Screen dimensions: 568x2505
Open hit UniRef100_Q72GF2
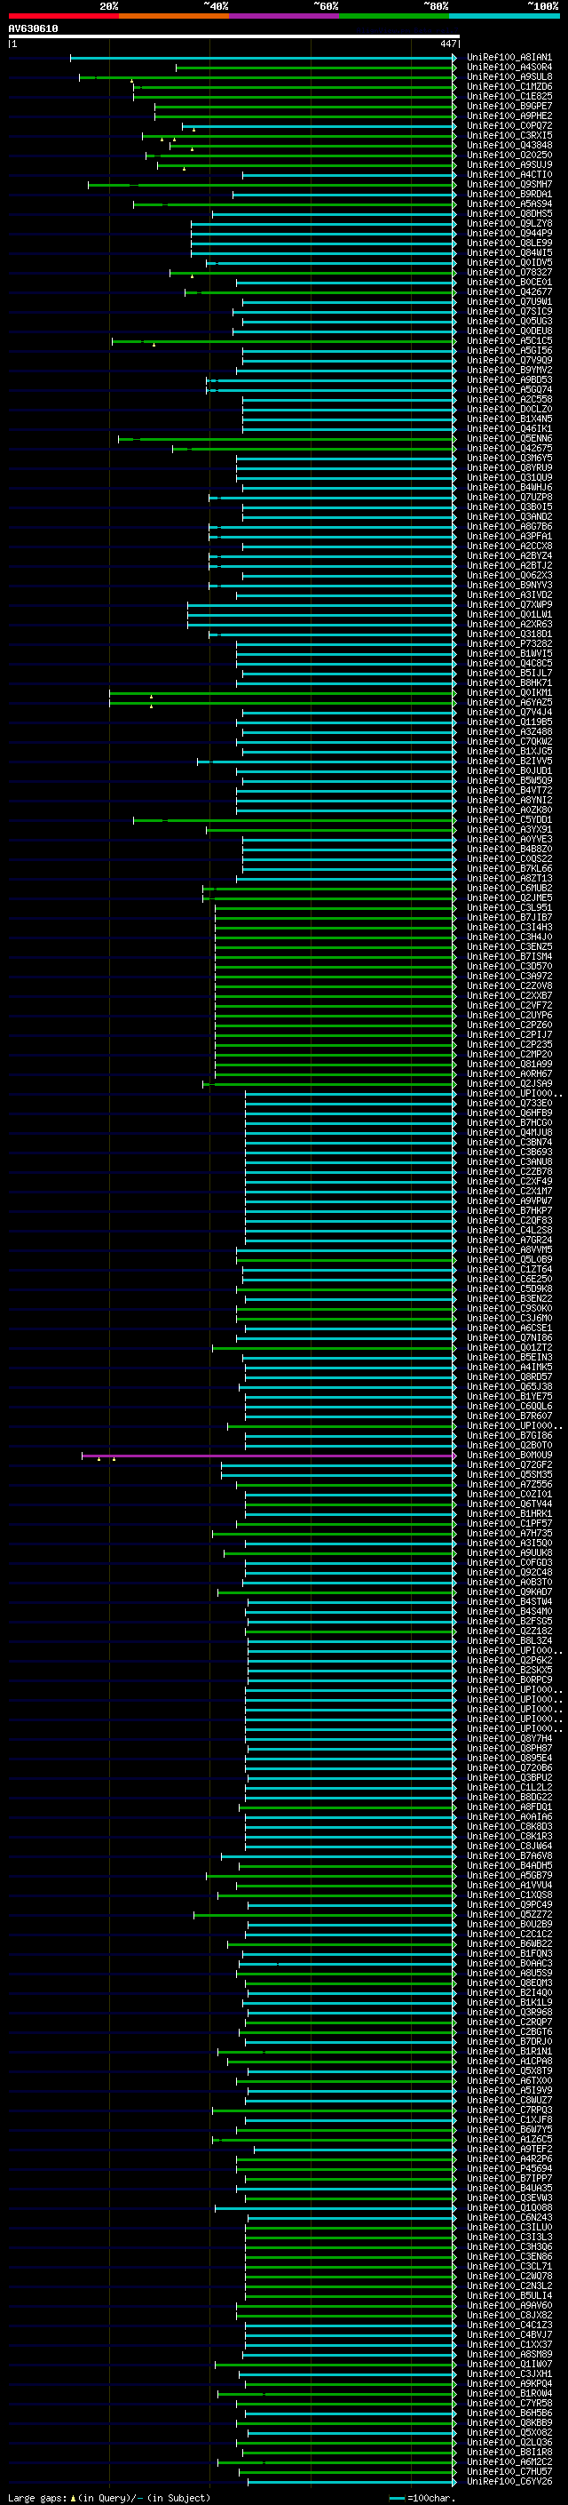[x=509, y=1465]
